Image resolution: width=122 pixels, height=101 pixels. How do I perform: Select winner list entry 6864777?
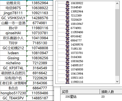(76, 40)
